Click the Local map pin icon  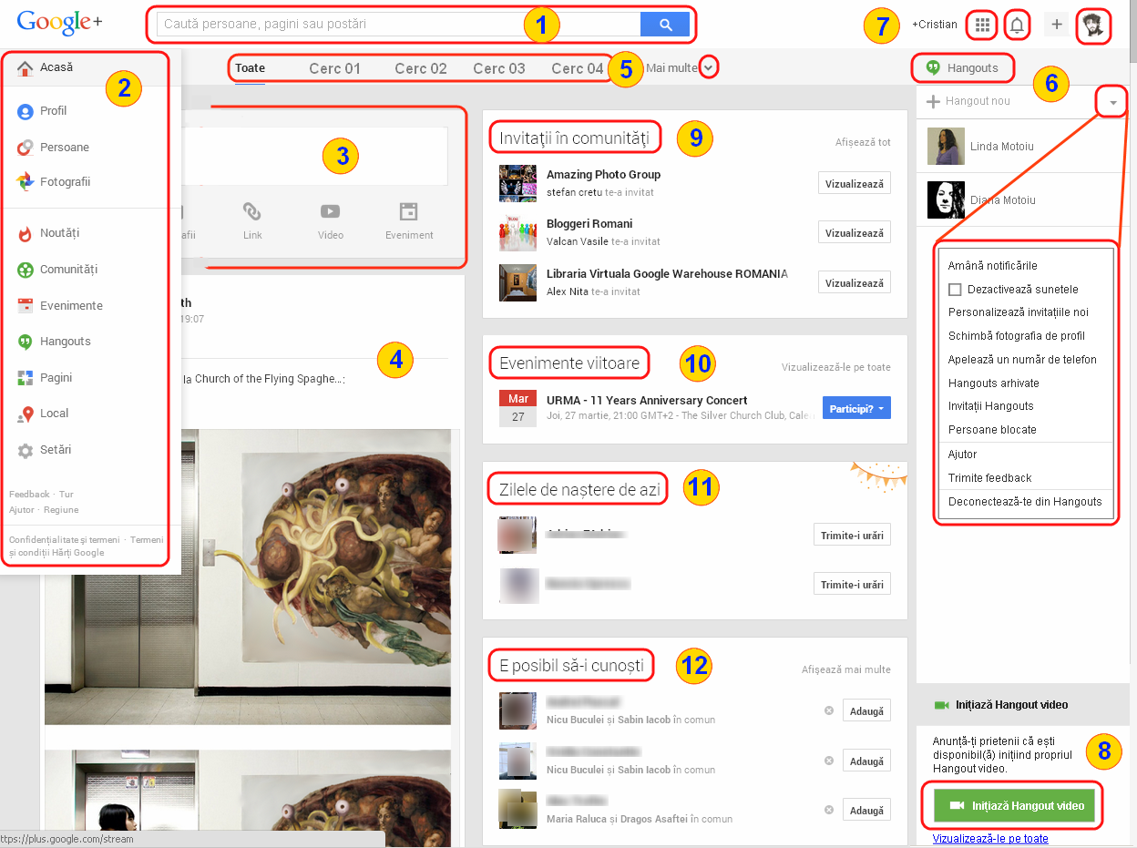[x=26, y=414]
